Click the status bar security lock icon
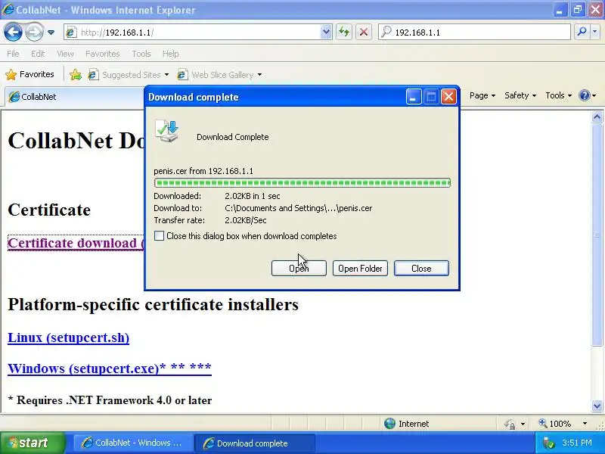 click(x=510, y=424)
